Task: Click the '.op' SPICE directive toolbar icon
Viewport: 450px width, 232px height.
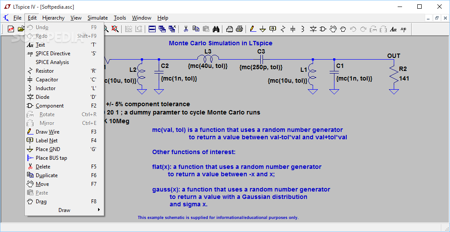Action: click(403, 29)
